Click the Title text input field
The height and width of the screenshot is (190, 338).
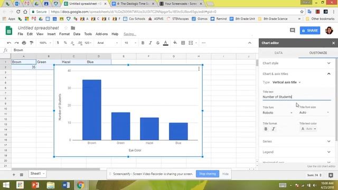pos(297,97)
